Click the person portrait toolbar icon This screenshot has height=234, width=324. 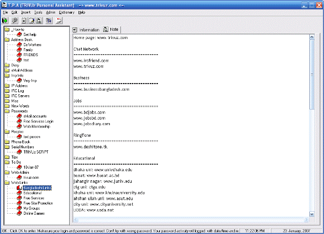coord(39,20)
